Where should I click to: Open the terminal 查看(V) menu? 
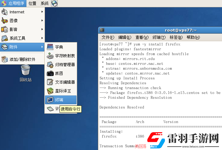point(142,38)
